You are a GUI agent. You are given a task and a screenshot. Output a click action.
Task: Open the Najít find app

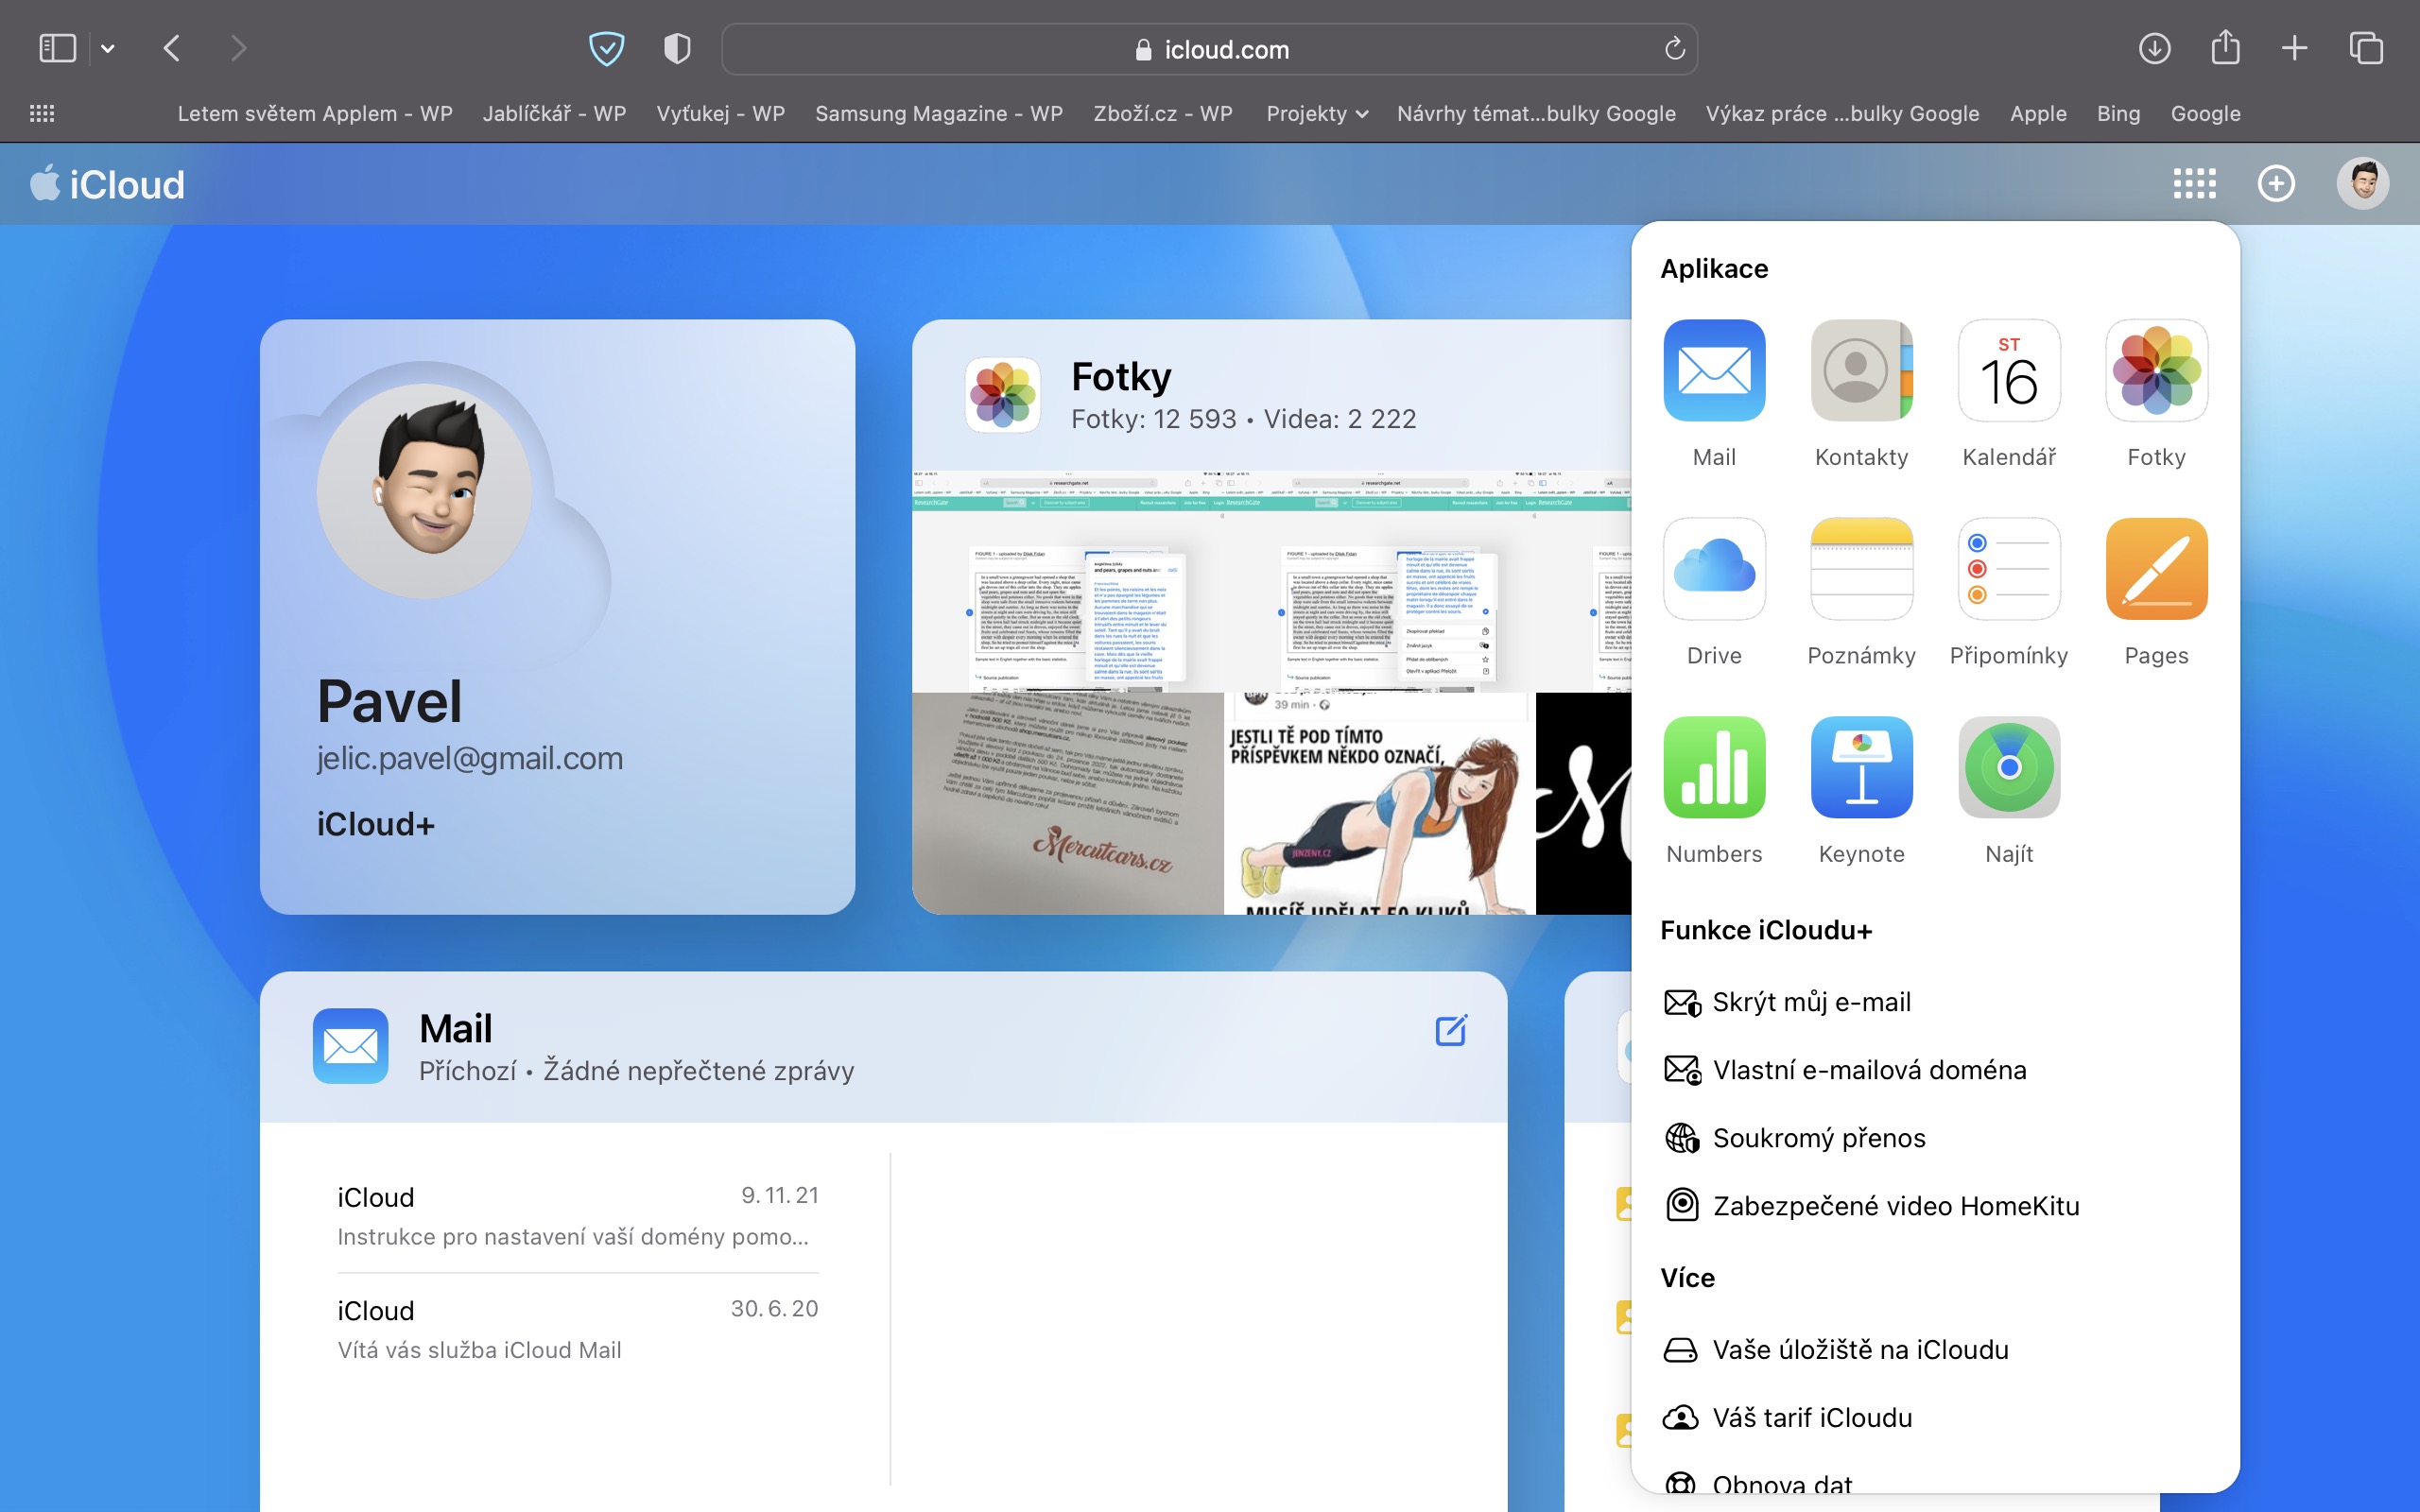2008,767
